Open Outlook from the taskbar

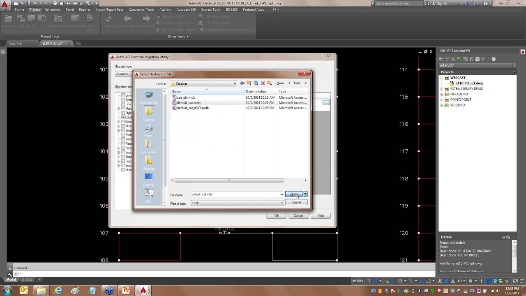pos(24,291)
